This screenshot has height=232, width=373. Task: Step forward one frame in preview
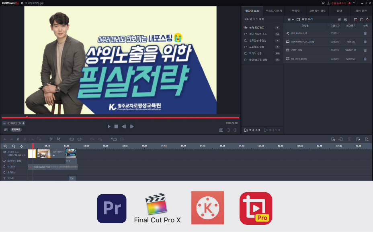131,126
